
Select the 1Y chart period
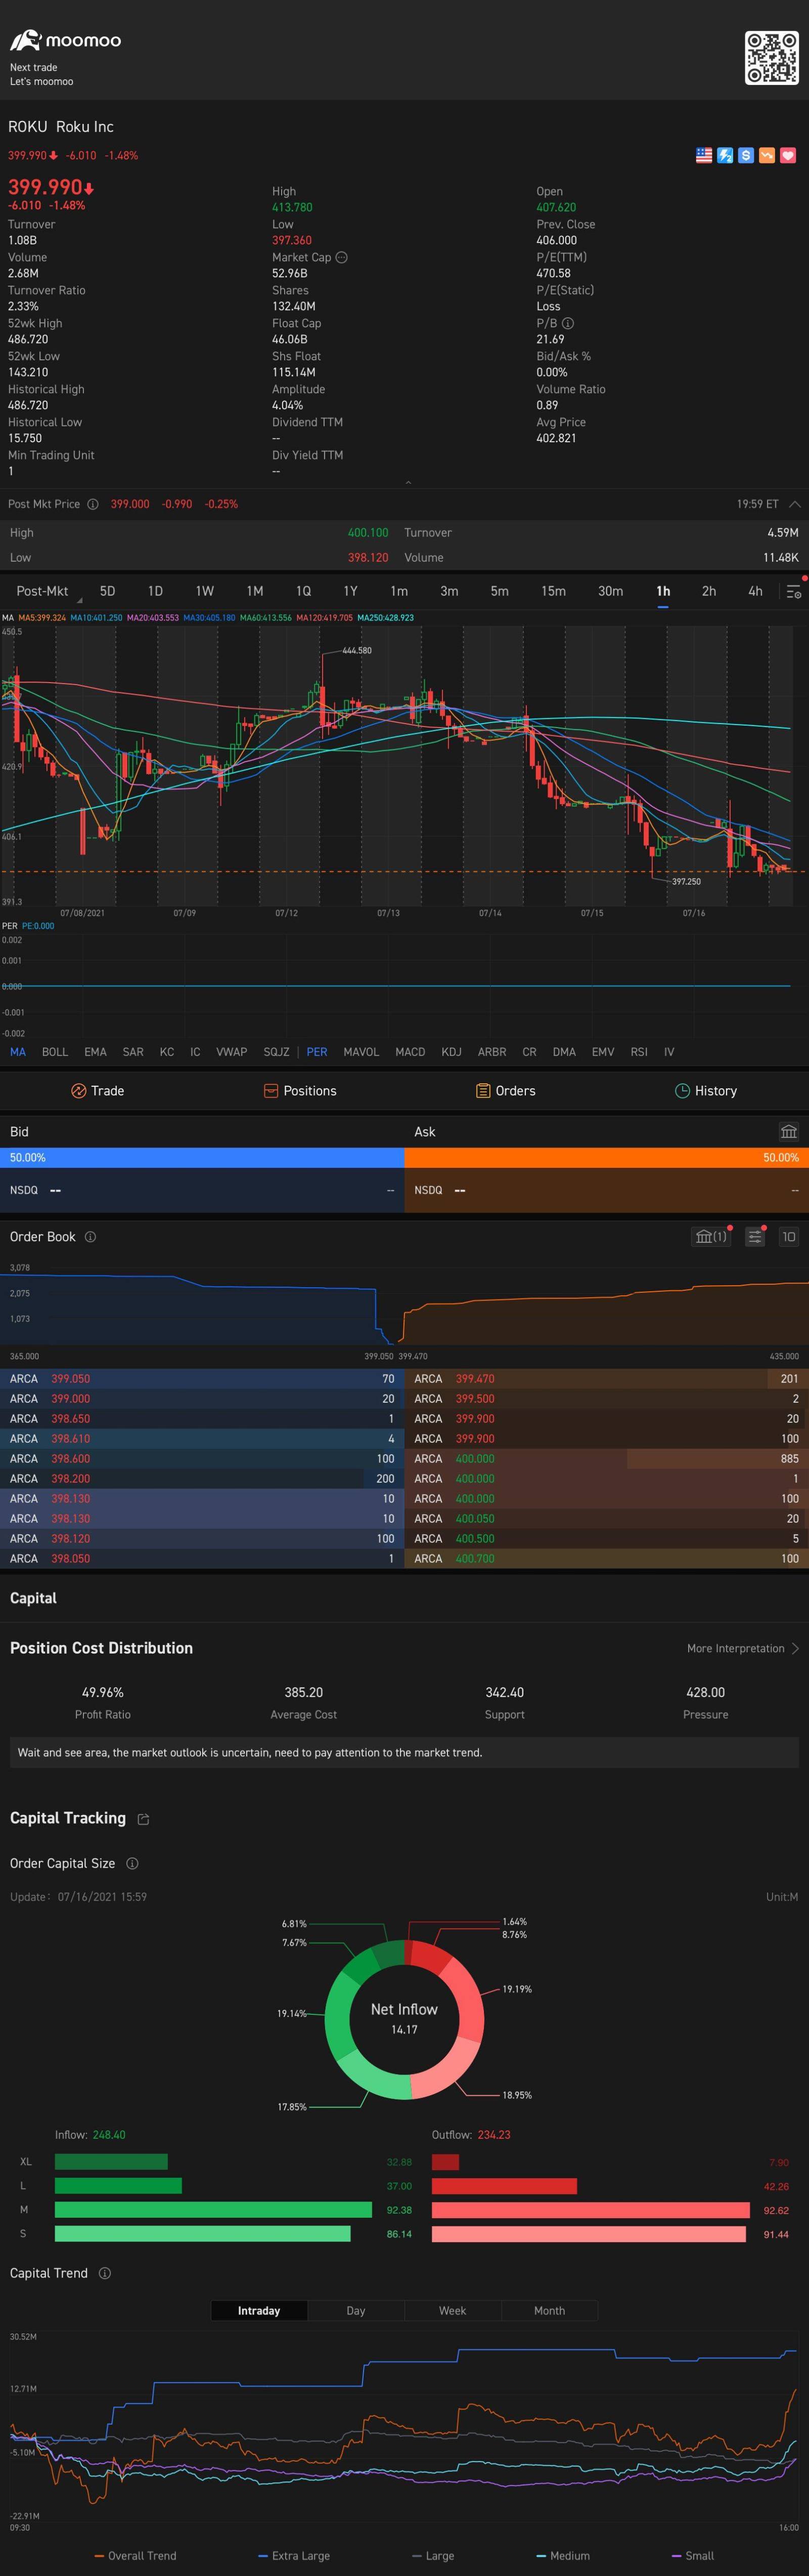tap(350, 591)
